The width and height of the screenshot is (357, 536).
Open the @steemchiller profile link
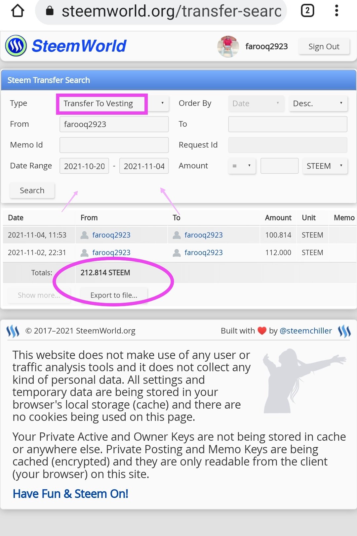[x=306, y=331]
